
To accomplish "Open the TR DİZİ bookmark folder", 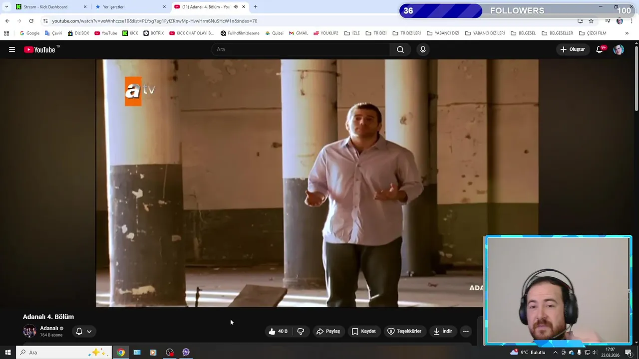I will click(x=376, y=33).
